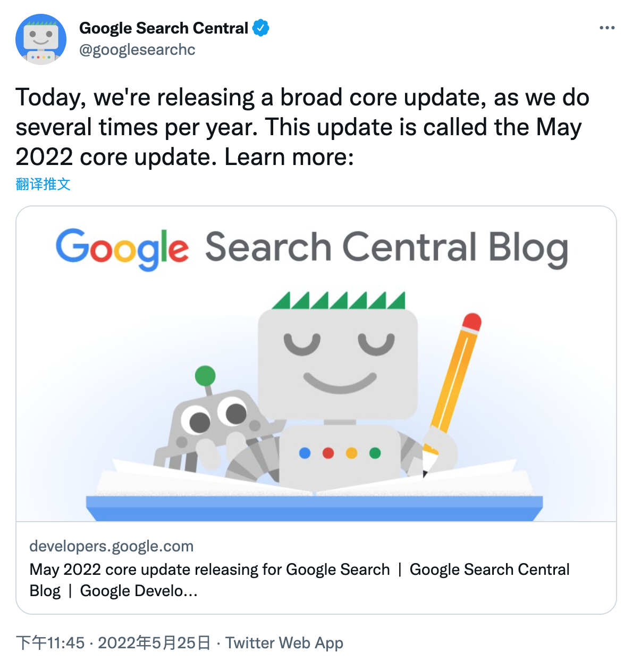Image resolution: width=624 pixels, height=660 pixels.
Task: Click the green spikes atop the robot head
Action: (x=339, y=301)
